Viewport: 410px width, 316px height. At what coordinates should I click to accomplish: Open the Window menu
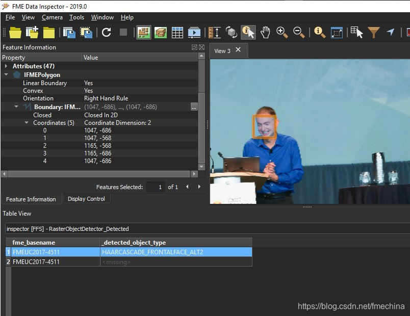click(102, 17)
